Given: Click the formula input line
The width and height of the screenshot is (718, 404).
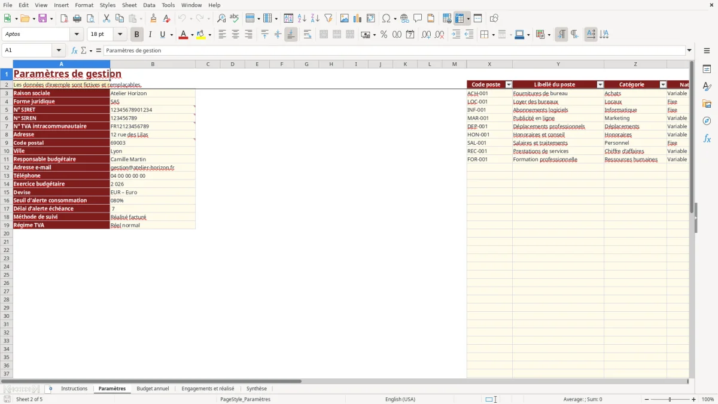Looking at the screenshot, I should (x=394, y=50).
